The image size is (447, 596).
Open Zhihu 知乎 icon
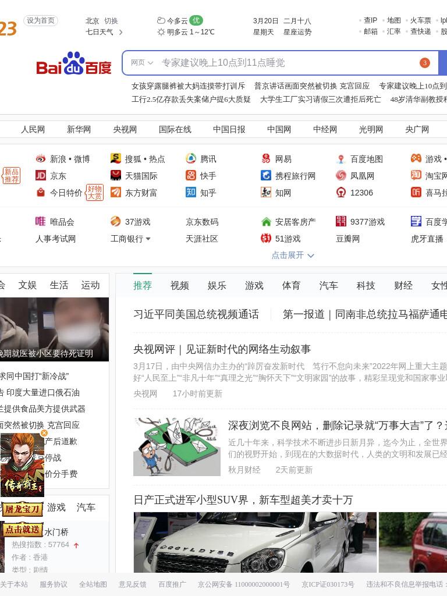(191, 192)
